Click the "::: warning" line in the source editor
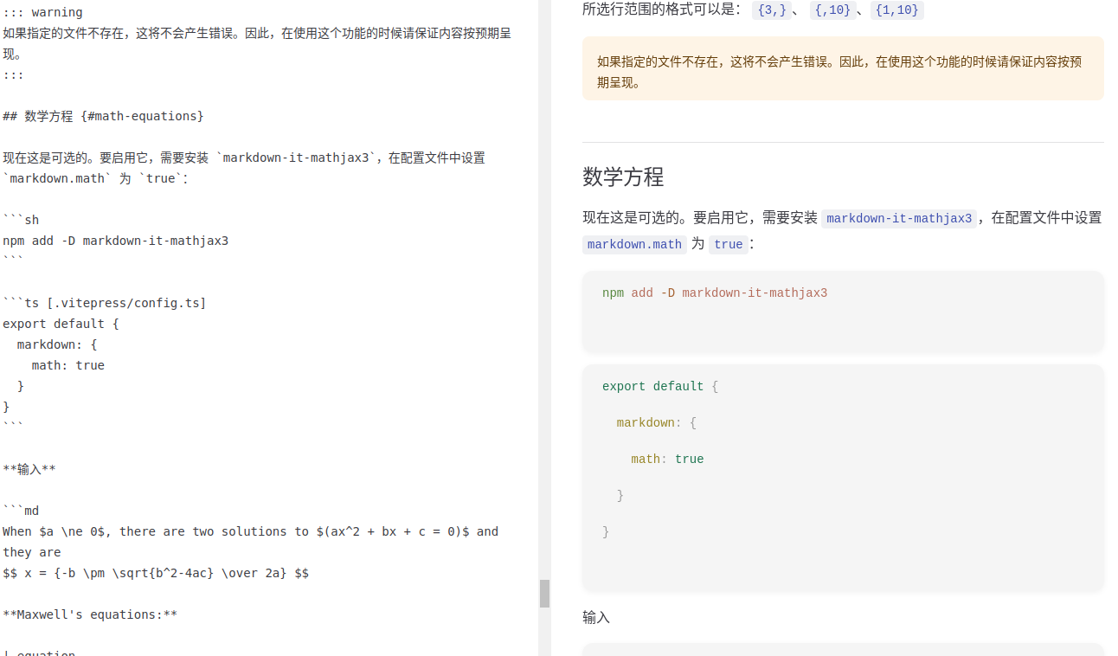 (x=43, y=12)
